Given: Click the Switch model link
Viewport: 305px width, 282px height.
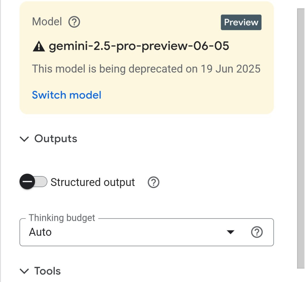Looking at the screenshot, I should point(66,95).
